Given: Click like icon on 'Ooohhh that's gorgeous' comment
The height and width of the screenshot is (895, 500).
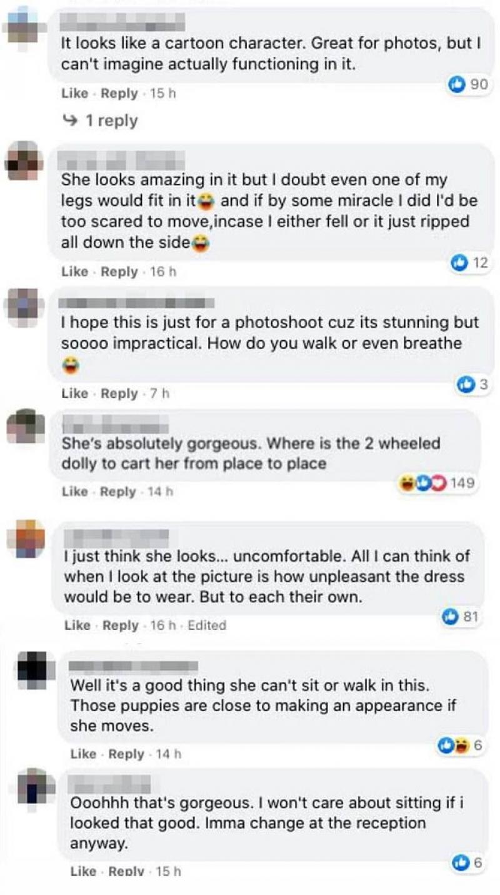Looking at the screenshot, I should tap(460, 862).
